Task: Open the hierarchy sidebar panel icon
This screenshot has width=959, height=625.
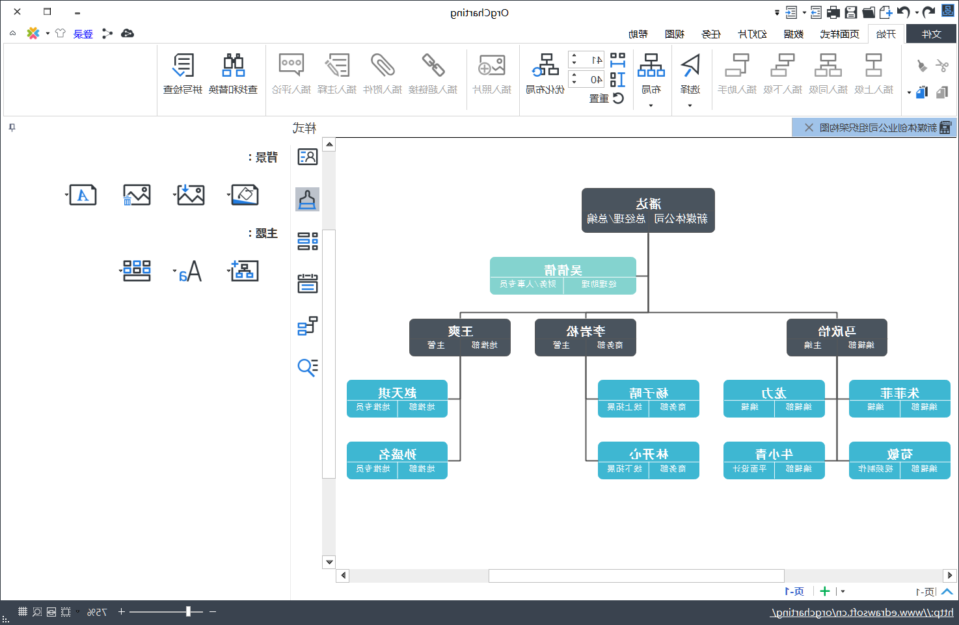Action: pyautogui.click(x=308, y=325)
